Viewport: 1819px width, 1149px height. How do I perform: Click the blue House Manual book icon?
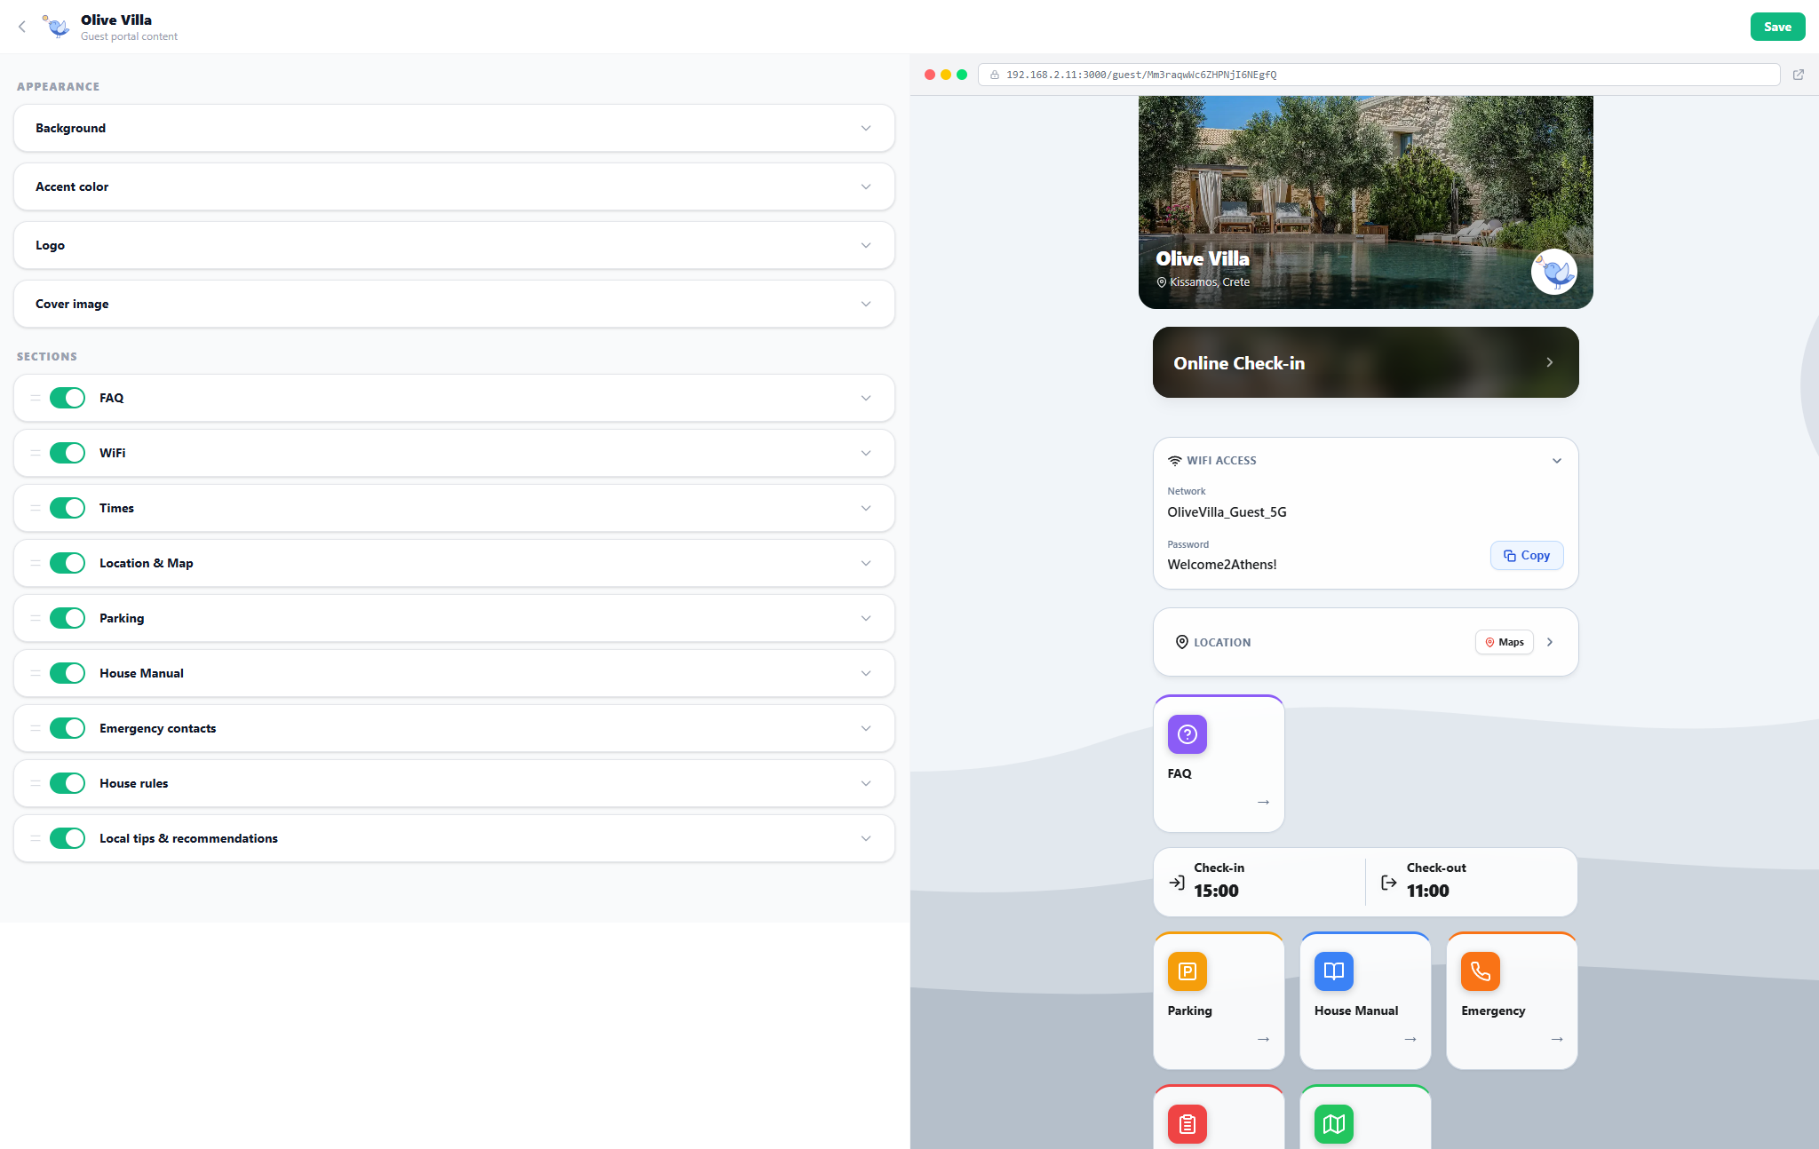coord(1334,971)
